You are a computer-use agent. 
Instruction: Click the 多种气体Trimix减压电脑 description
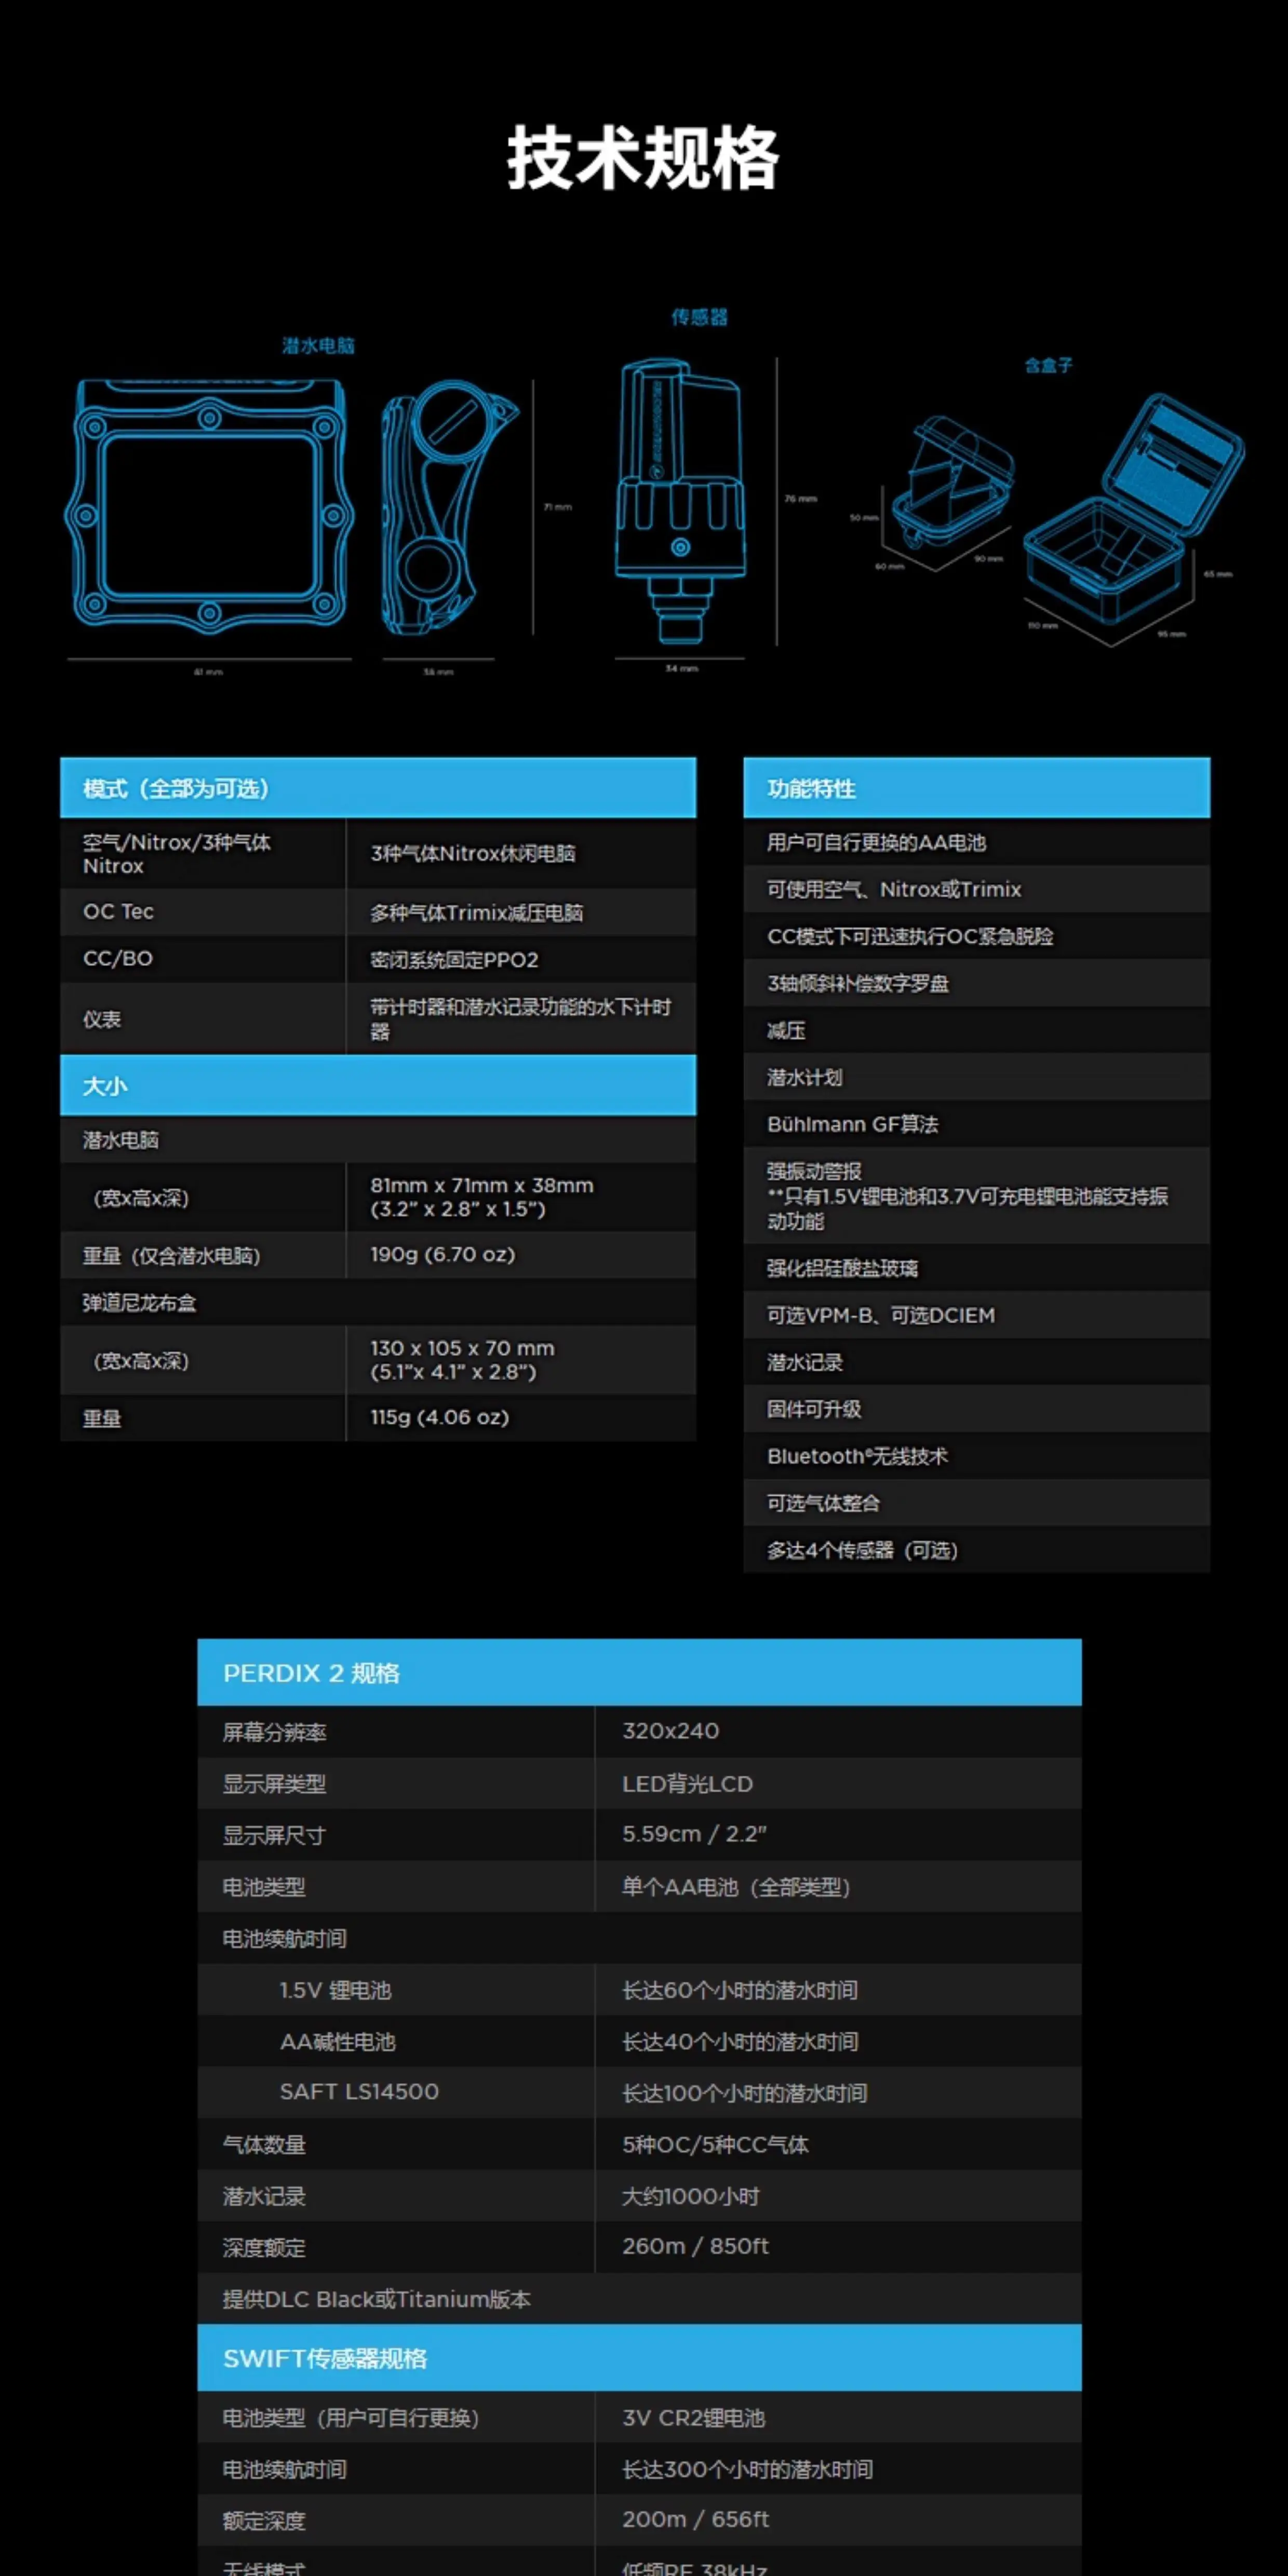[x=476, y=913]
